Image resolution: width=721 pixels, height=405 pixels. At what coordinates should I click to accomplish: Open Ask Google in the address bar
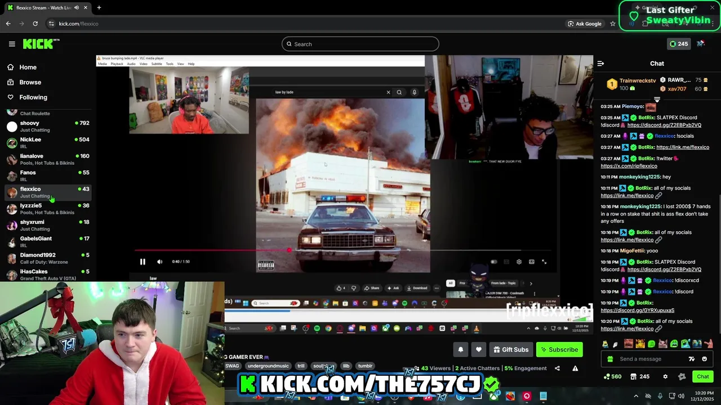pyautogui.click(x=585, y=24)
